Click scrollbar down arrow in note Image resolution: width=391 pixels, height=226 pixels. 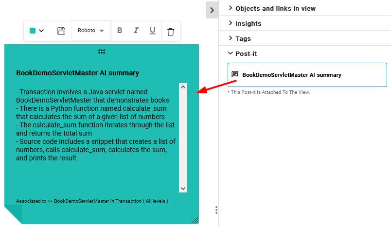183,188
